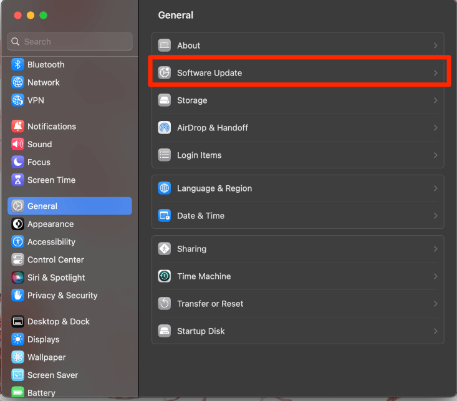Expand the Transfer or Reset chevron
The width and height of the screenshot is (457, 401).
point(435,304)
